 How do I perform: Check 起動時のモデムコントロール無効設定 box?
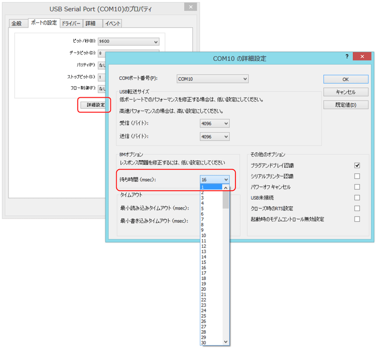coord(357,219)
